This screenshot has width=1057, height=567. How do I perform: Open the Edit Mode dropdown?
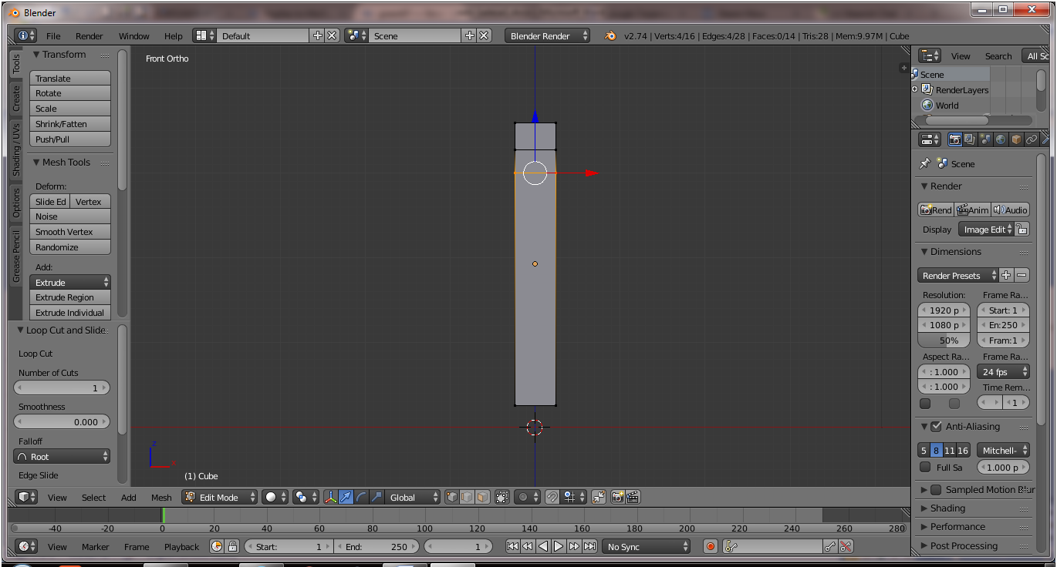tap(219, 498)
